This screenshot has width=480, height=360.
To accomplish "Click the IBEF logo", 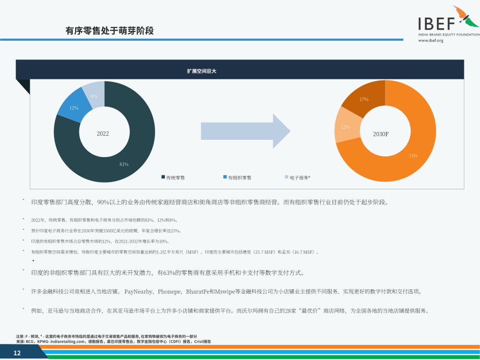I will [449, 21].
